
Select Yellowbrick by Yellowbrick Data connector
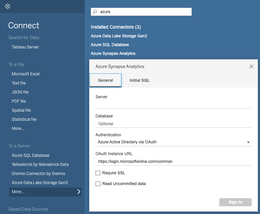(40, 165)
